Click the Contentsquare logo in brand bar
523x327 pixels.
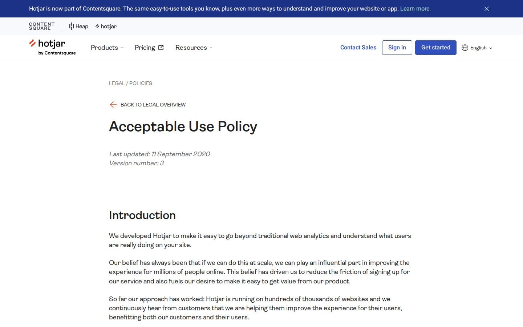[x=42, y=26]
